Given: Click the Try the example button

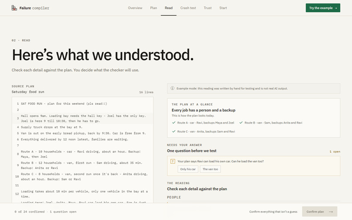Looking at the screenshot, I should [323, 8].
